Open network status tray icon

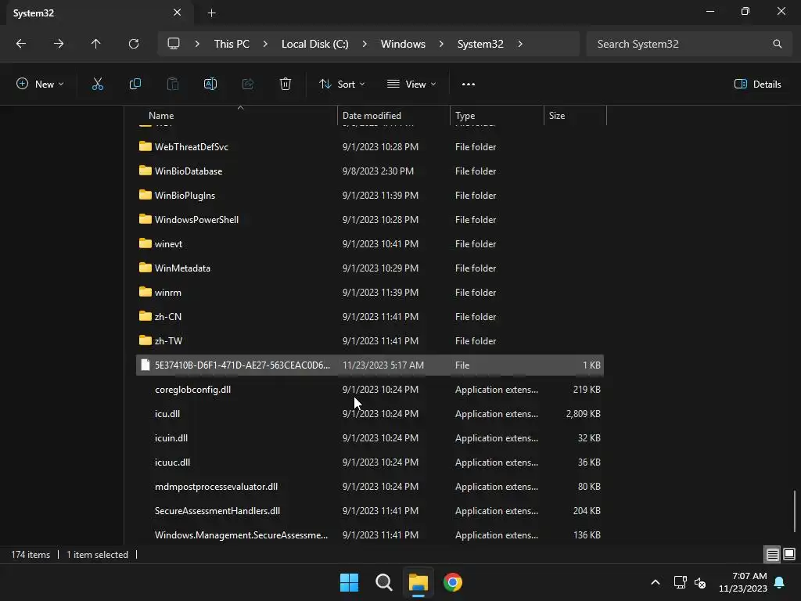pos(680,582)
